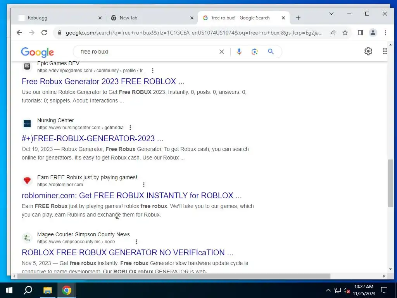Open a new browser tab
Viewport: 397px width, 298px height.
[x=298, y=18]
